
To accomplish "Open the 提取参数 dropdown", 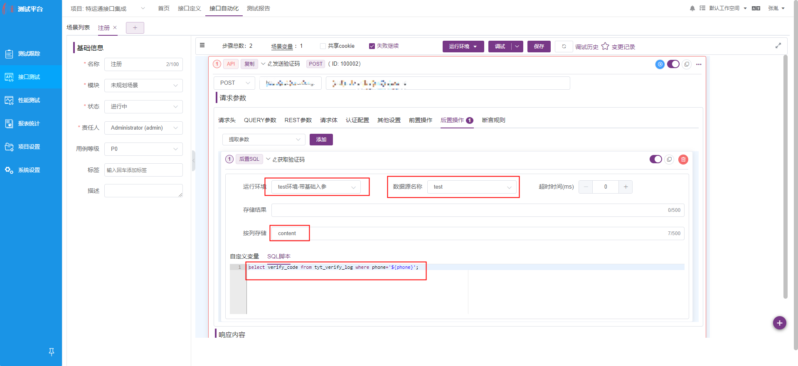I will [x=264, y=140].
